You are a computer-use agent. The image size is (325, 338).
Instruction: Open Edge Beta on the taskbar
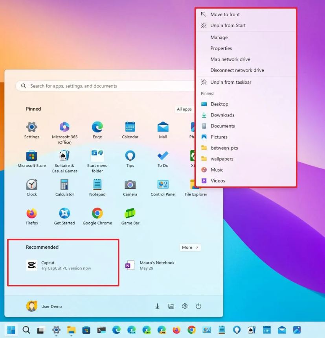tap(132, 330)
